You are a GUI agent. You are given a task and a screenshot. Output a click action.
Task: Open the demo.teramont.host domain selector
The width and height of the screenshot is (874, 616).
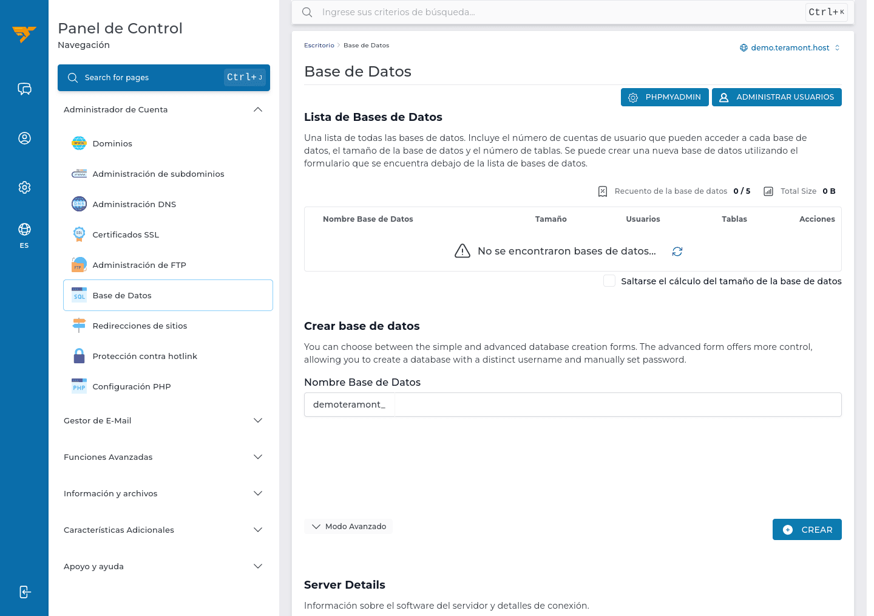point(790,48)
